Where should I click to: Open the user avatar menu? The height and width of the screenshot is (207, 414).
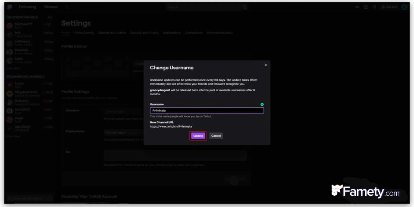(x=404, y=7)
